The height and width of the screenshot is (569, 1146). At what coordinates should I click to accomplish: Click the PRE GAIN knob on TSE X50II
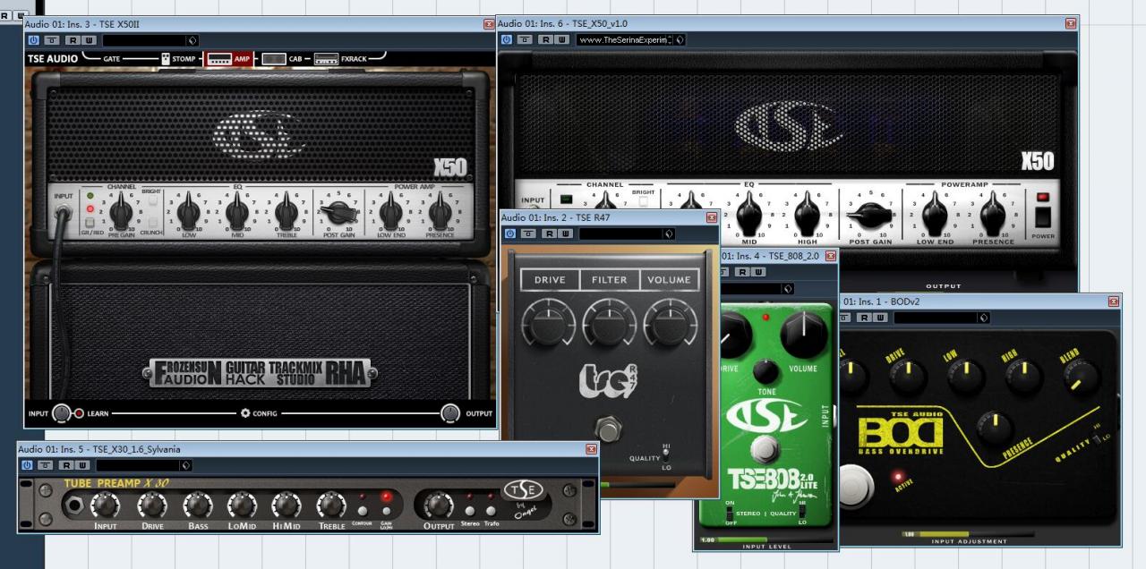(122, 212)
